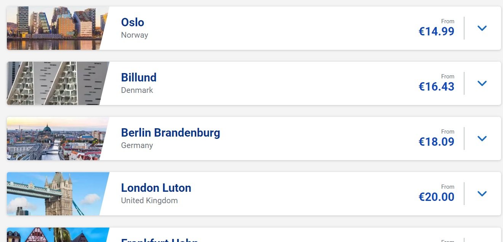Pick the €20.00 London Luton price

[436, 197]
